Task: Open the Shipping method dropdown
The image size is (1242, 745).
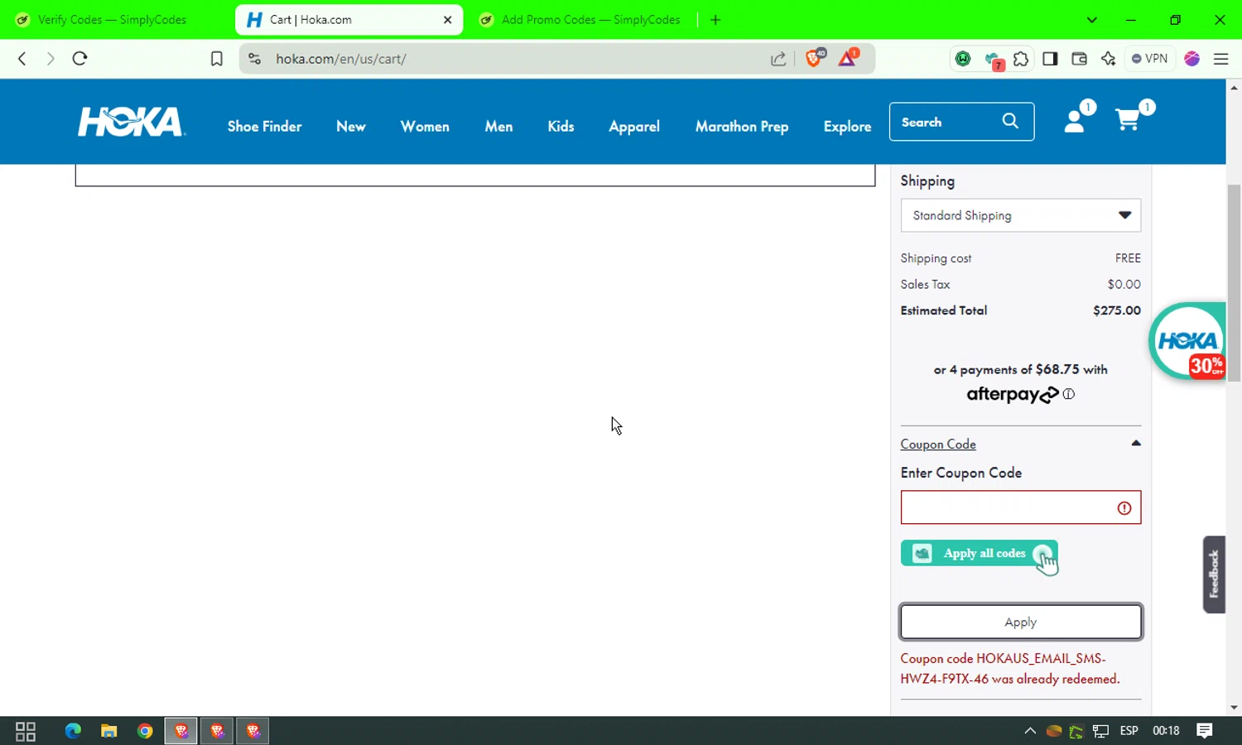Action: click(x=1021, y=215)
